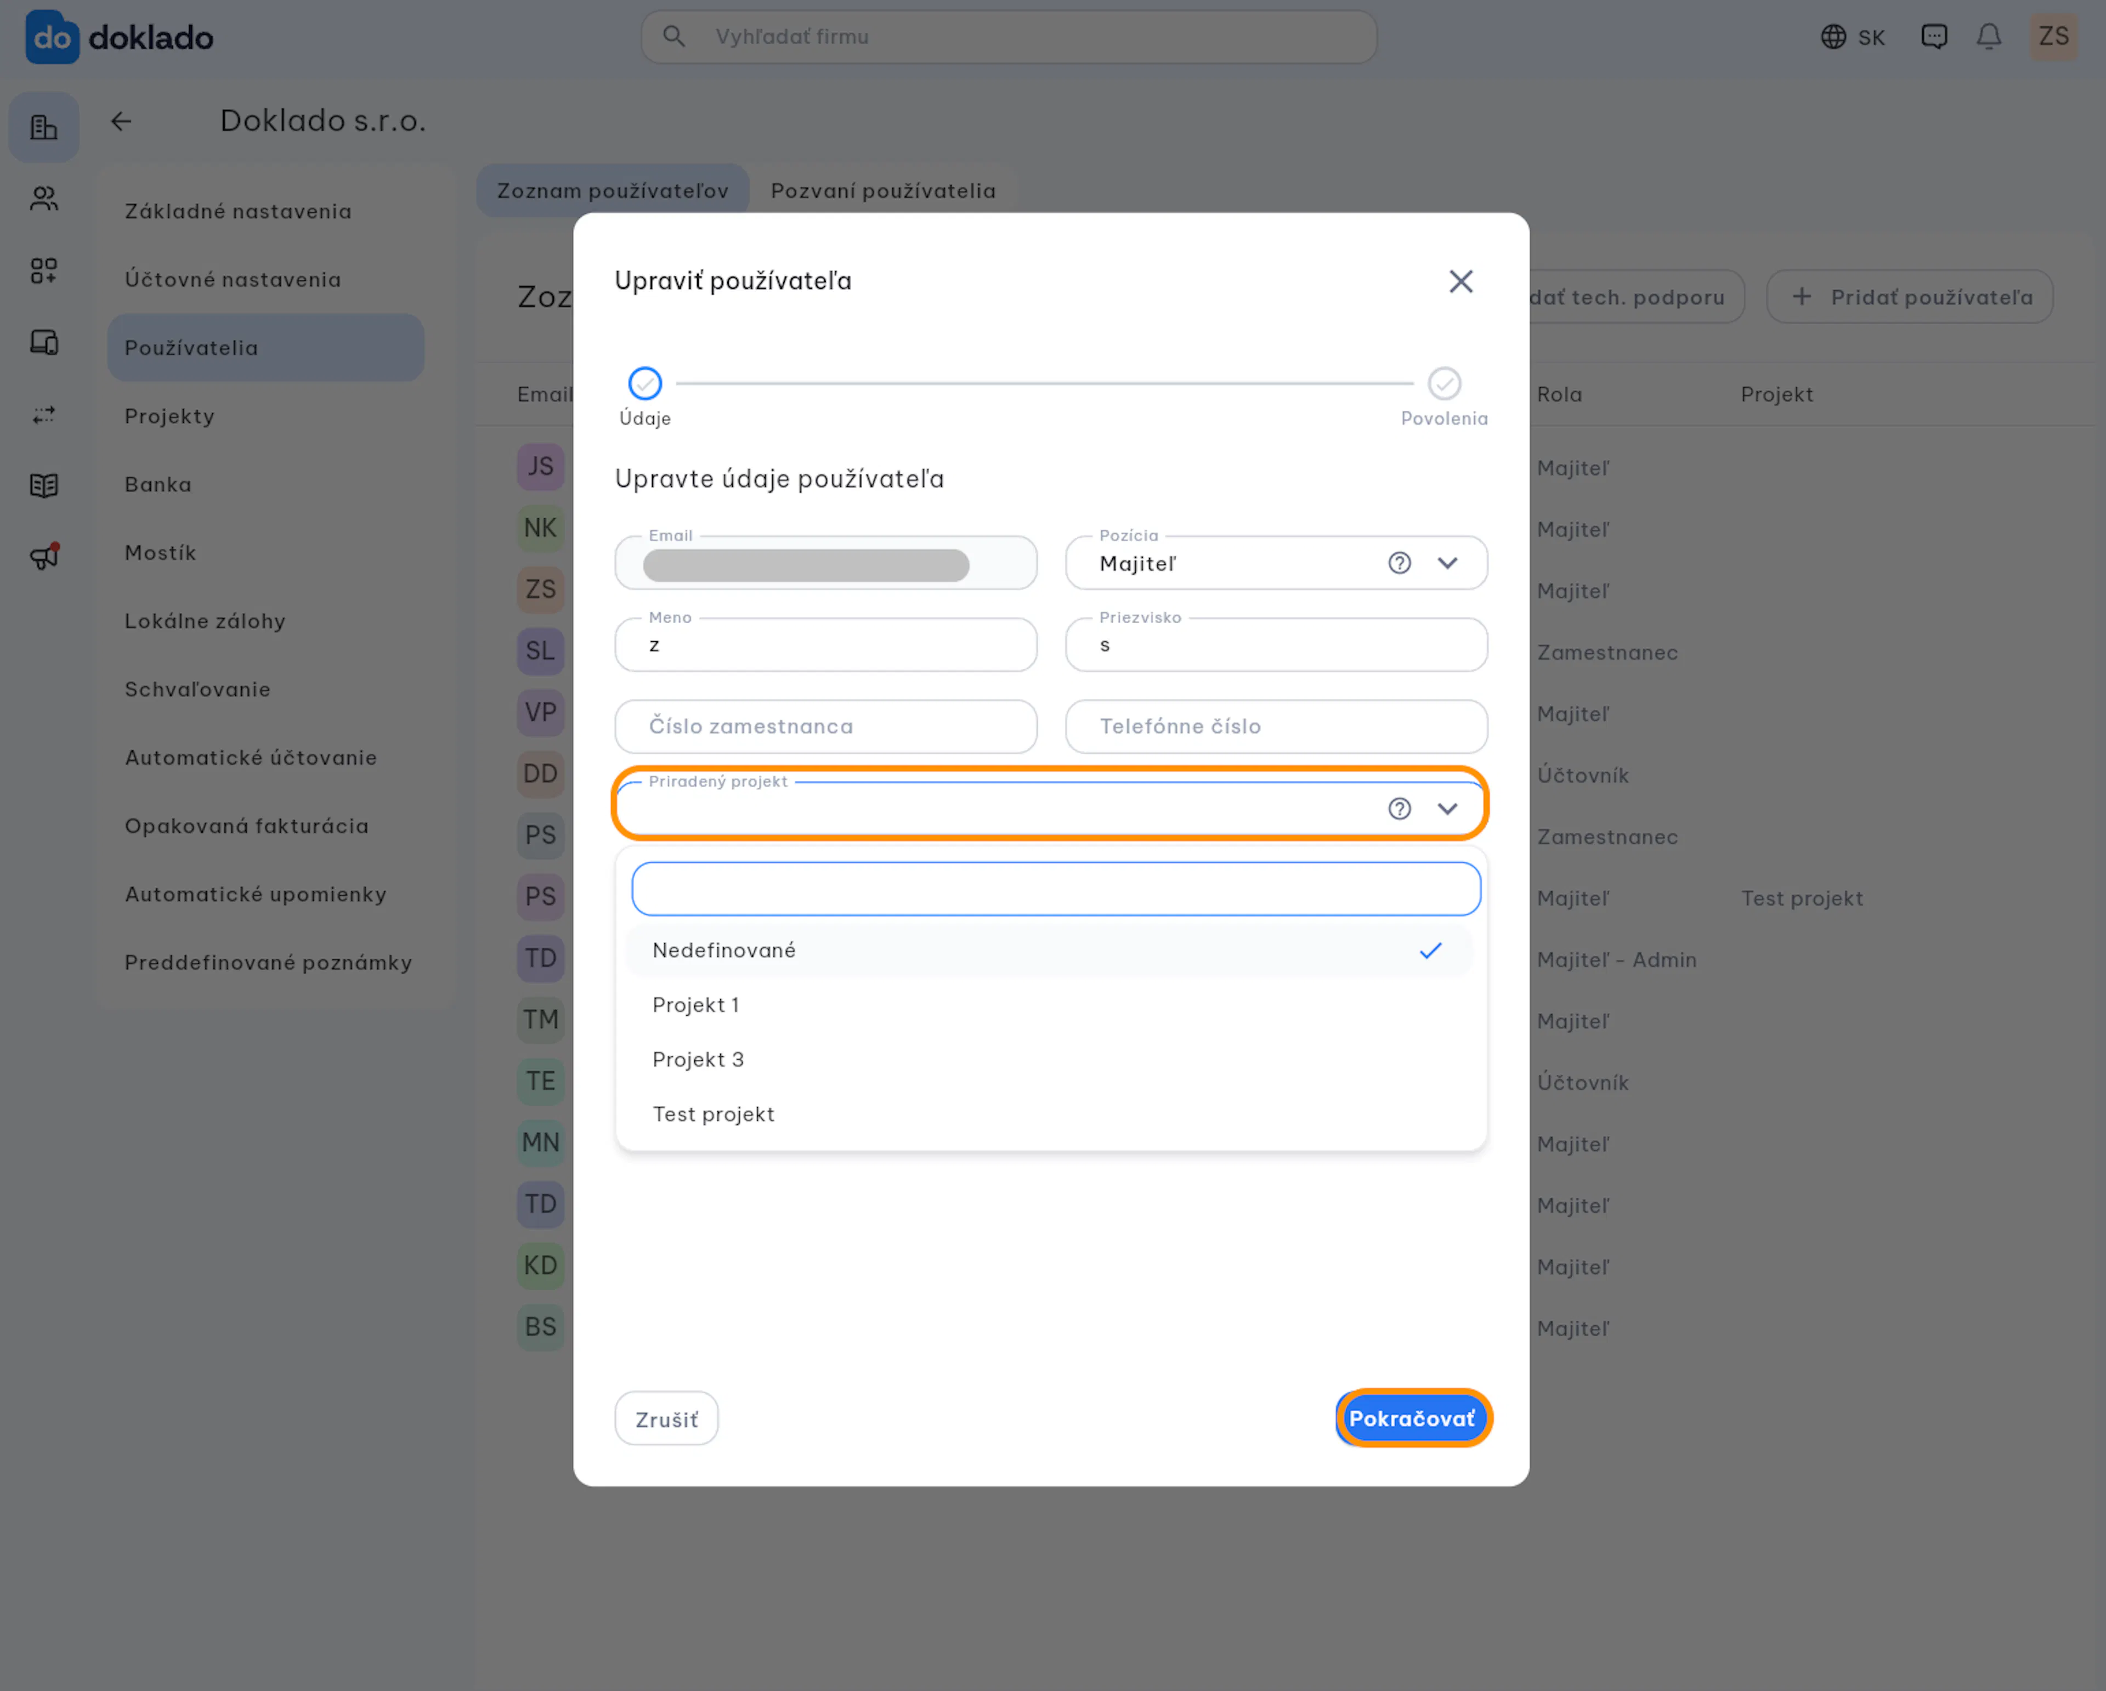Click the back arrow beside Doklado s.r.o.
2106x1691 pixels.
(121, 121)
